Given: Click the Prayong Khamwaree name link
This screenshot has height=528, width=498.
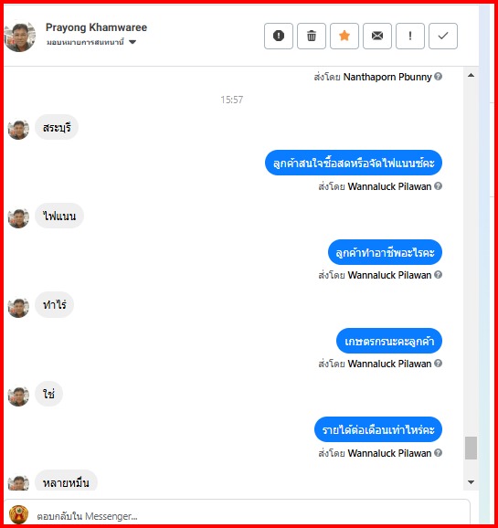Looking at the screenshot, I should [96, 27].
